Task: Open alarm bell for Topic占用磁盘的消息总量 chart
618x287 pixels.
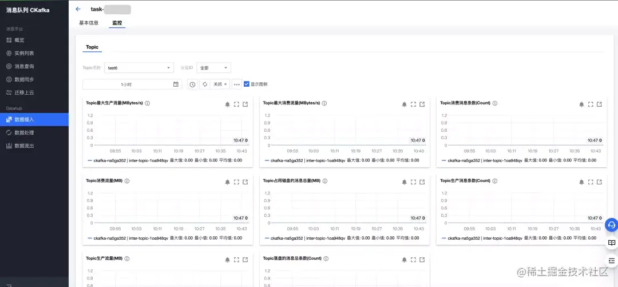Action: [x=405, y=182]
